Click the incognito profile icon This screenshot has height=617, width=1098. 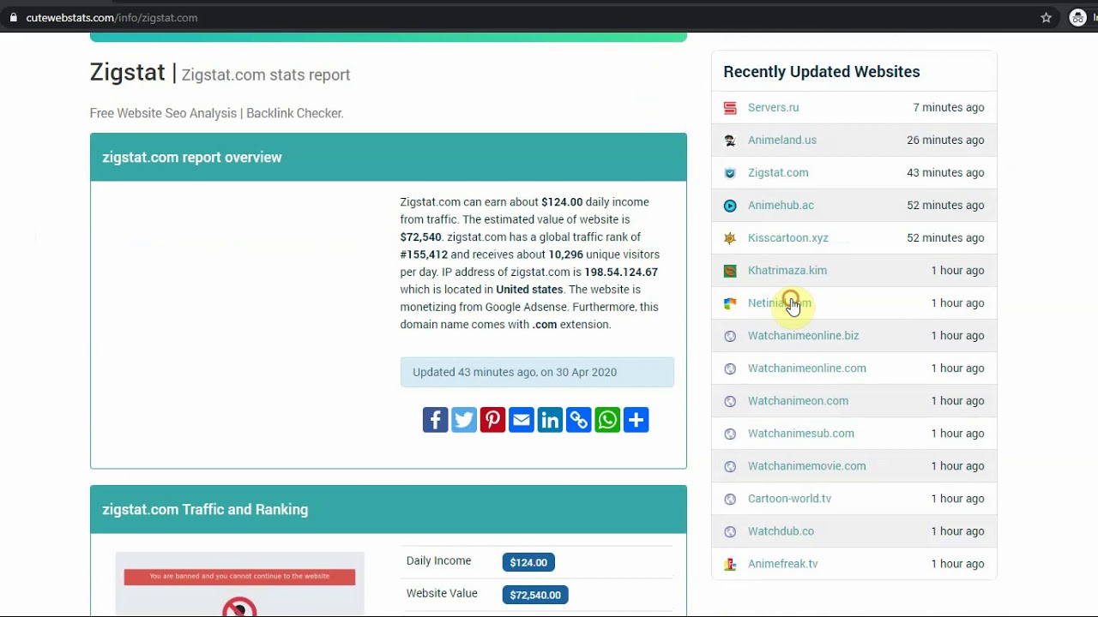[x=1078, y=17]
